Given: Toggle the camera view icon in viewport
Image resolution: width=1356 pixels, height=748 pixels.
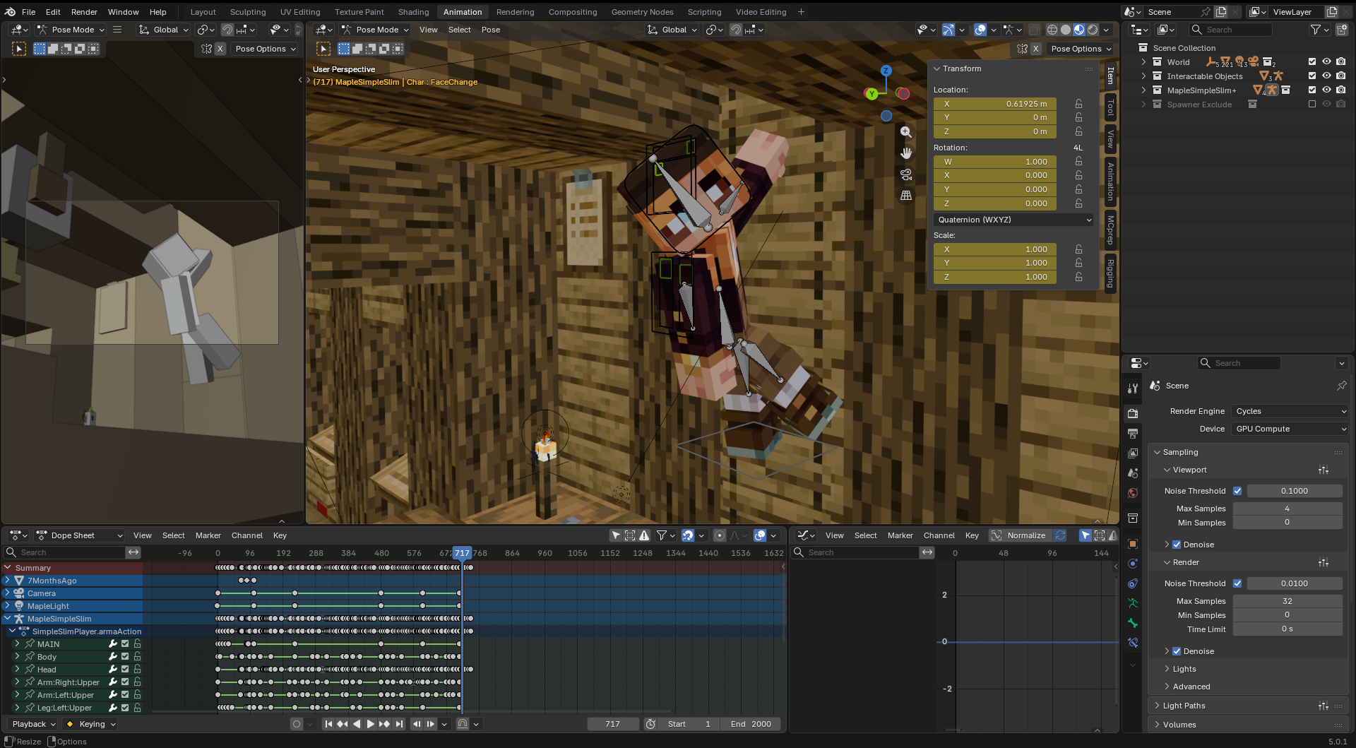Looking at the screenshot, I should (x=905, y=174).
